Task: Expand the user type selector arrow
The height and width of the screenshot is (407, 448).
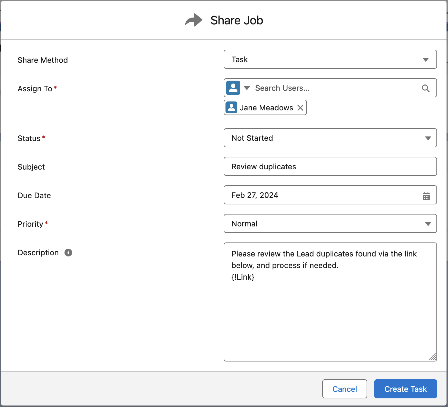Action: pos(247,88)
